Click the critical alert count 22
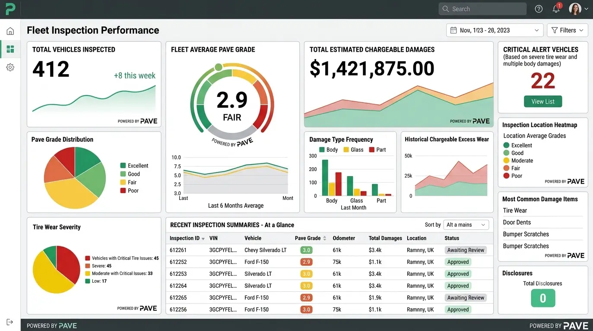This screenshot has height=331, width=593. click(543, 81)
